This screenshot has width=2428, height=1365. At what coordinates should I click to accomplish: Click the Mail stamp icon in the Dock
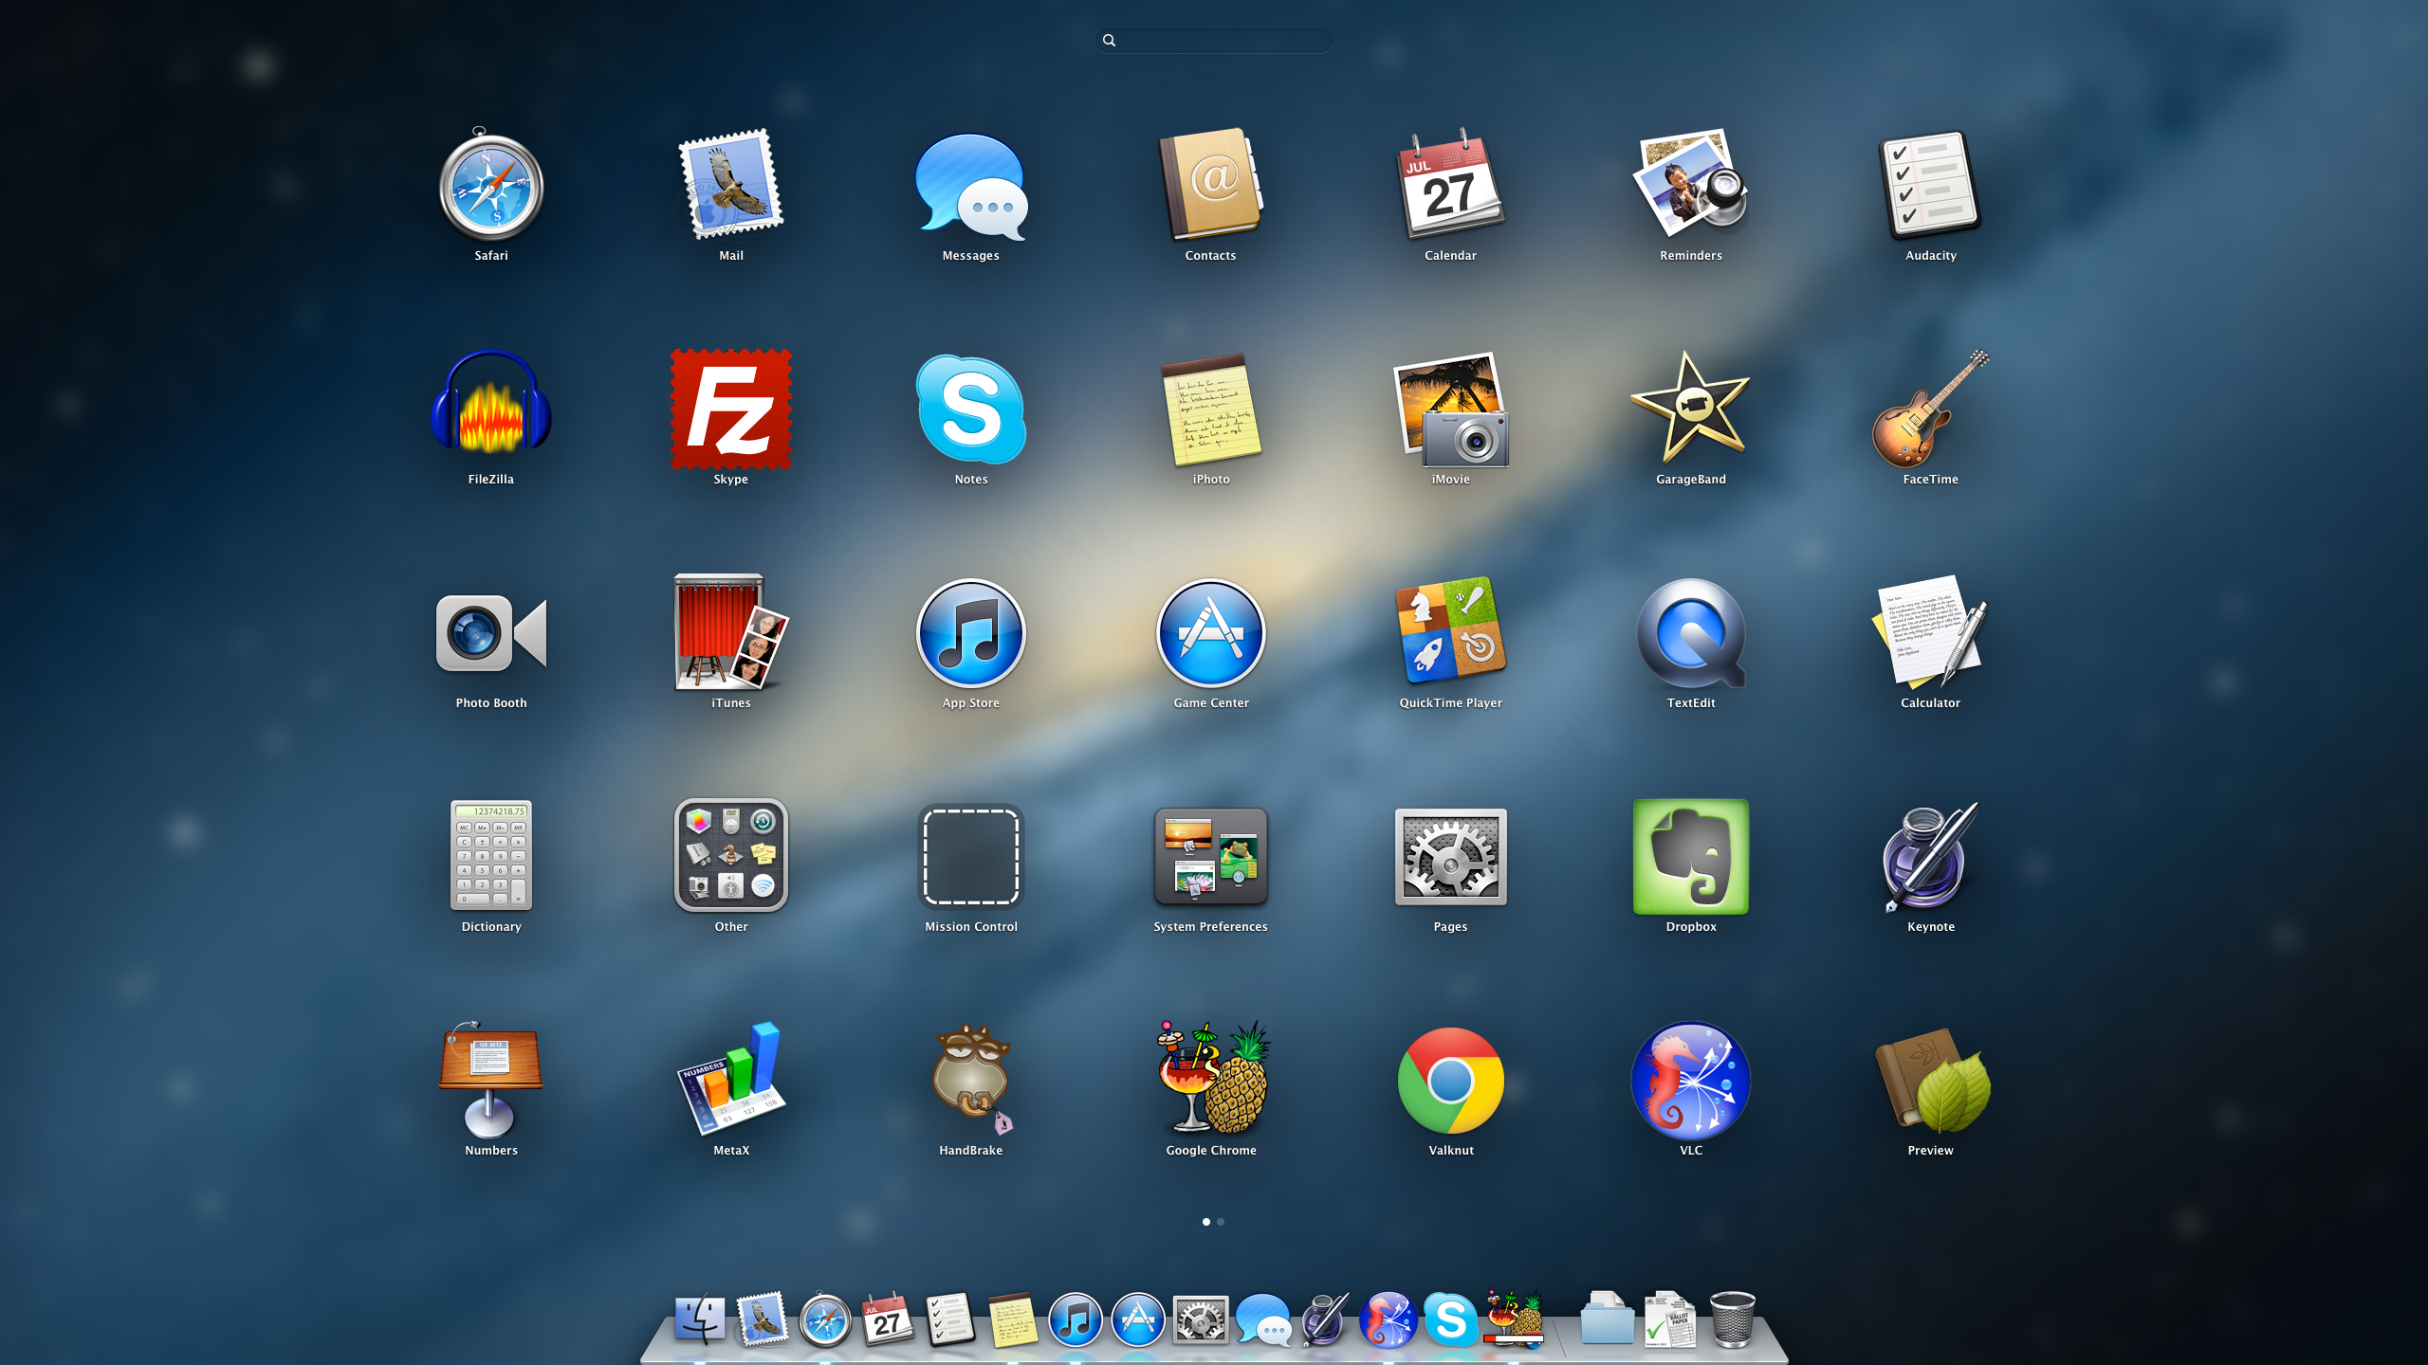coord(763,1319)
